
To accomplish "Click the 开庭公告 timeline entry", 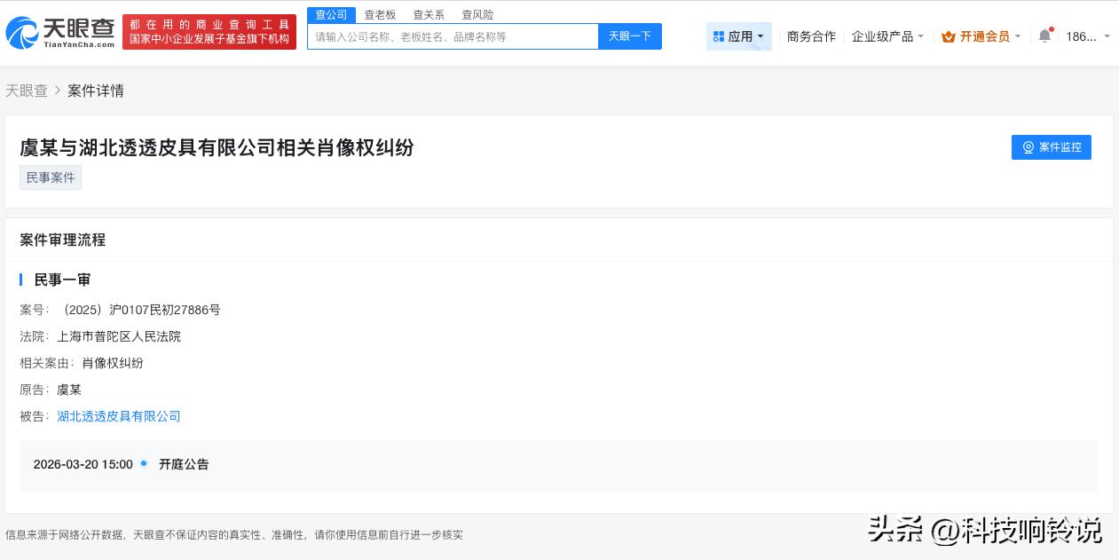I will 184,464.
